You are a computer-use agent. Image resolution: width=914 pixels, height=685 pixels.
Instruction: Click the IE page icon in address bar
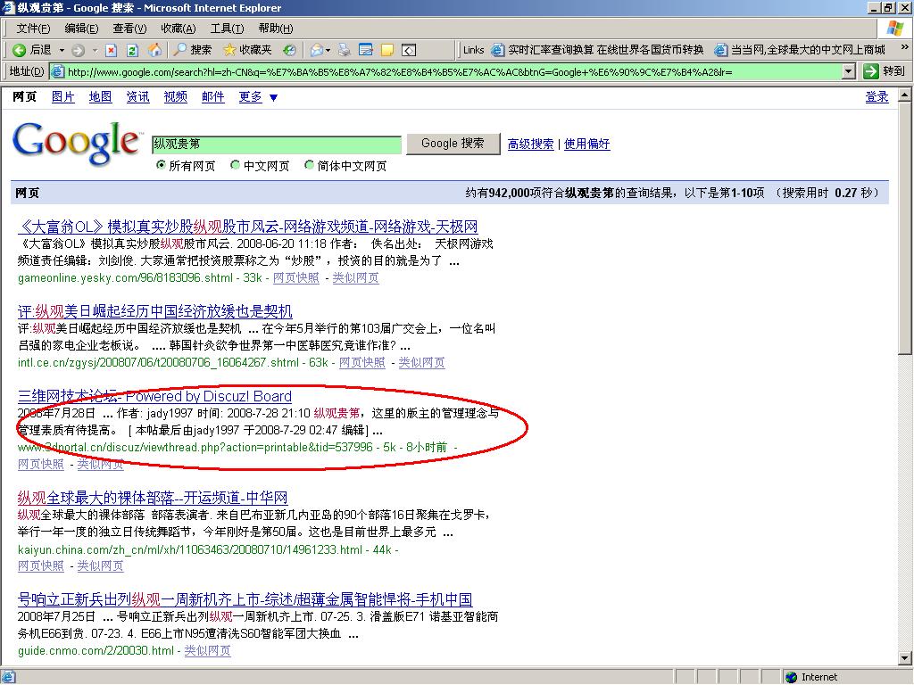coord(58,71)
